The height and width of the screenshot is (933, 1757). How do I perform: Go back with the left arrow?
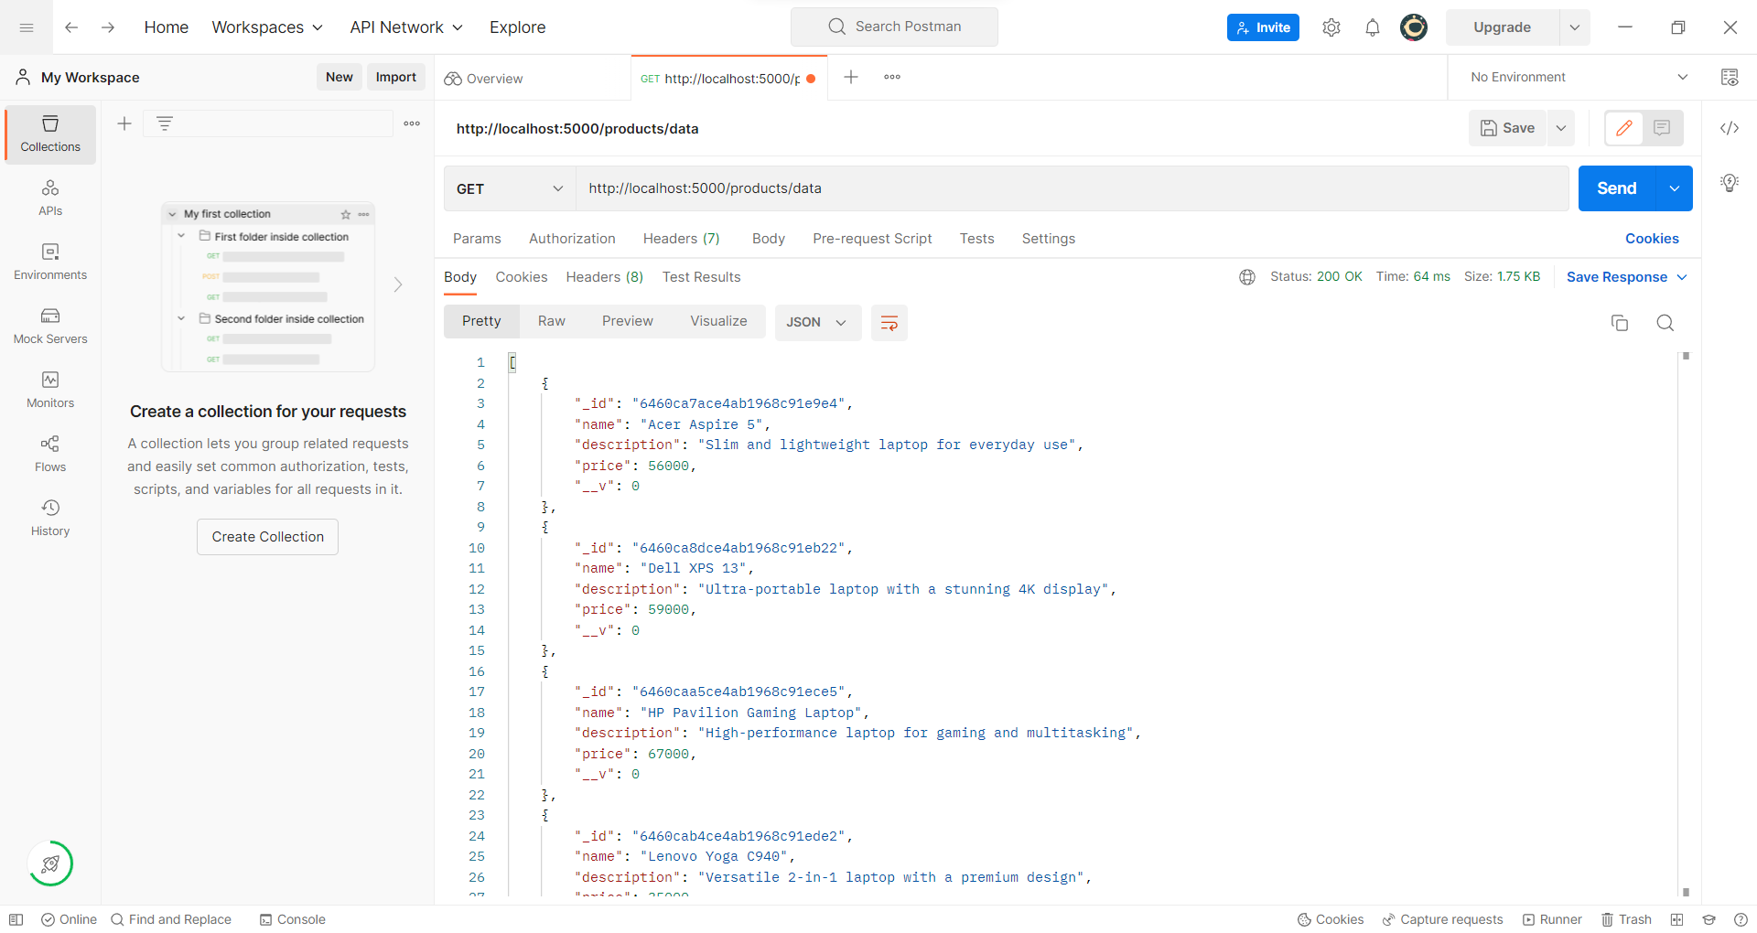coord(71,27)
